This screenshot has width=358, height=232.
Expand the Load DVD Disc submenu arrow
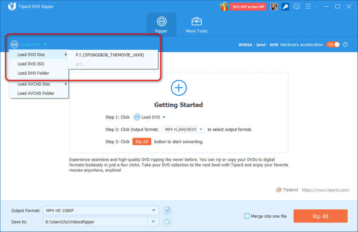(66, 55)
